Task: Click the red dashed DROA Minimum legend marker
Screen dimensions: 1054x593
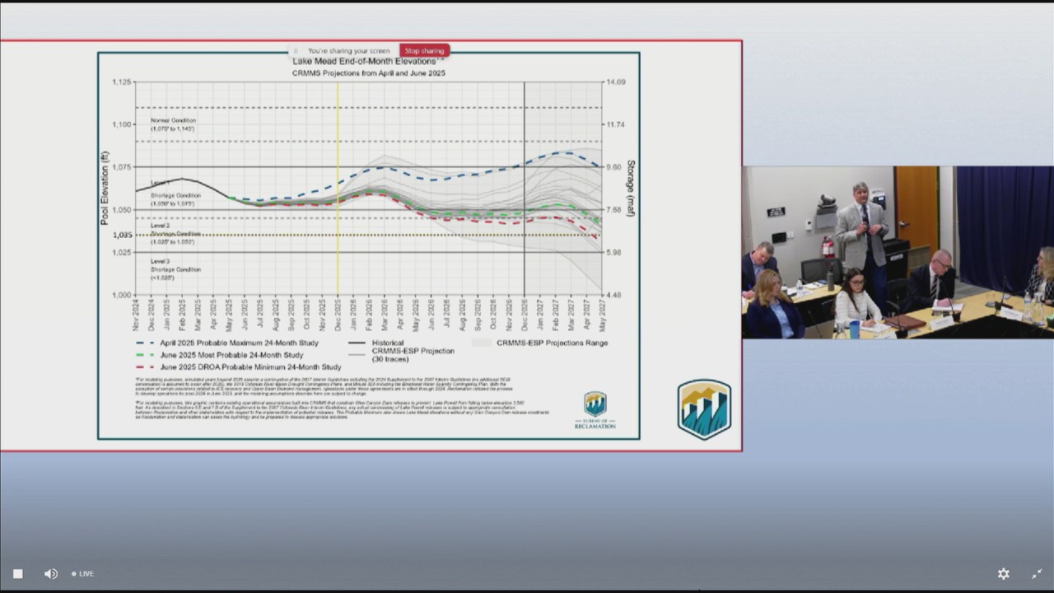Action: (x=145, y=367)
